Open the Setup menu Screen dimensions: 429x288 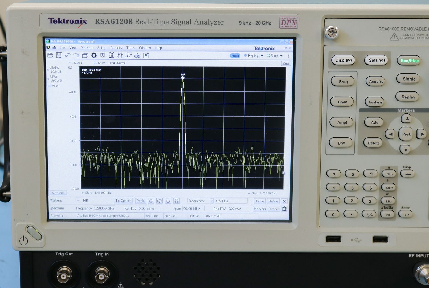(102, 48)
